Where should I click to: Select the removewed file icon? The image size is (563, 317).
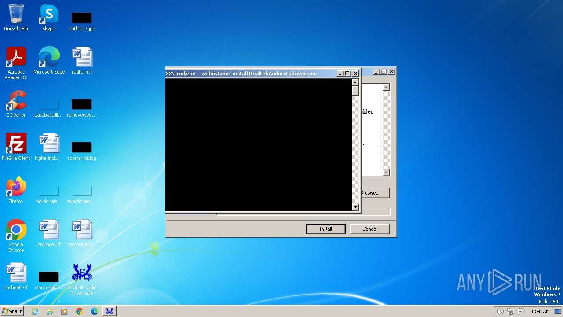point(82,107)
